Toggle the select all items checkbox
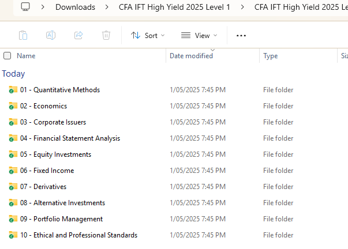This screenshot has width=348, height=249. (x=8, y=56)
